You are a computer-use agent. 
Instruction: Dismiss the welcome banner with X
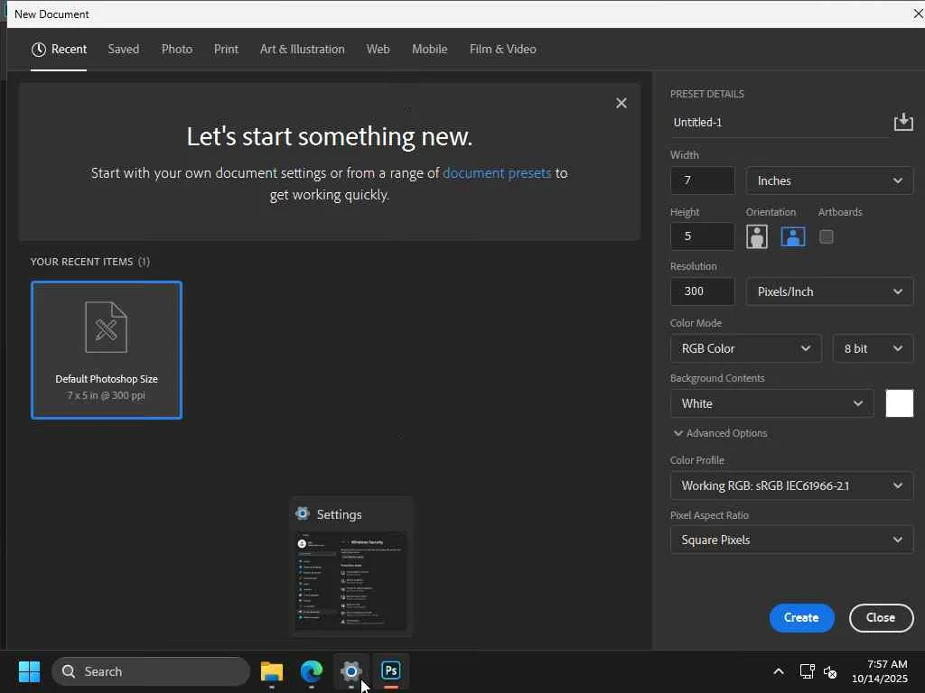621,103
